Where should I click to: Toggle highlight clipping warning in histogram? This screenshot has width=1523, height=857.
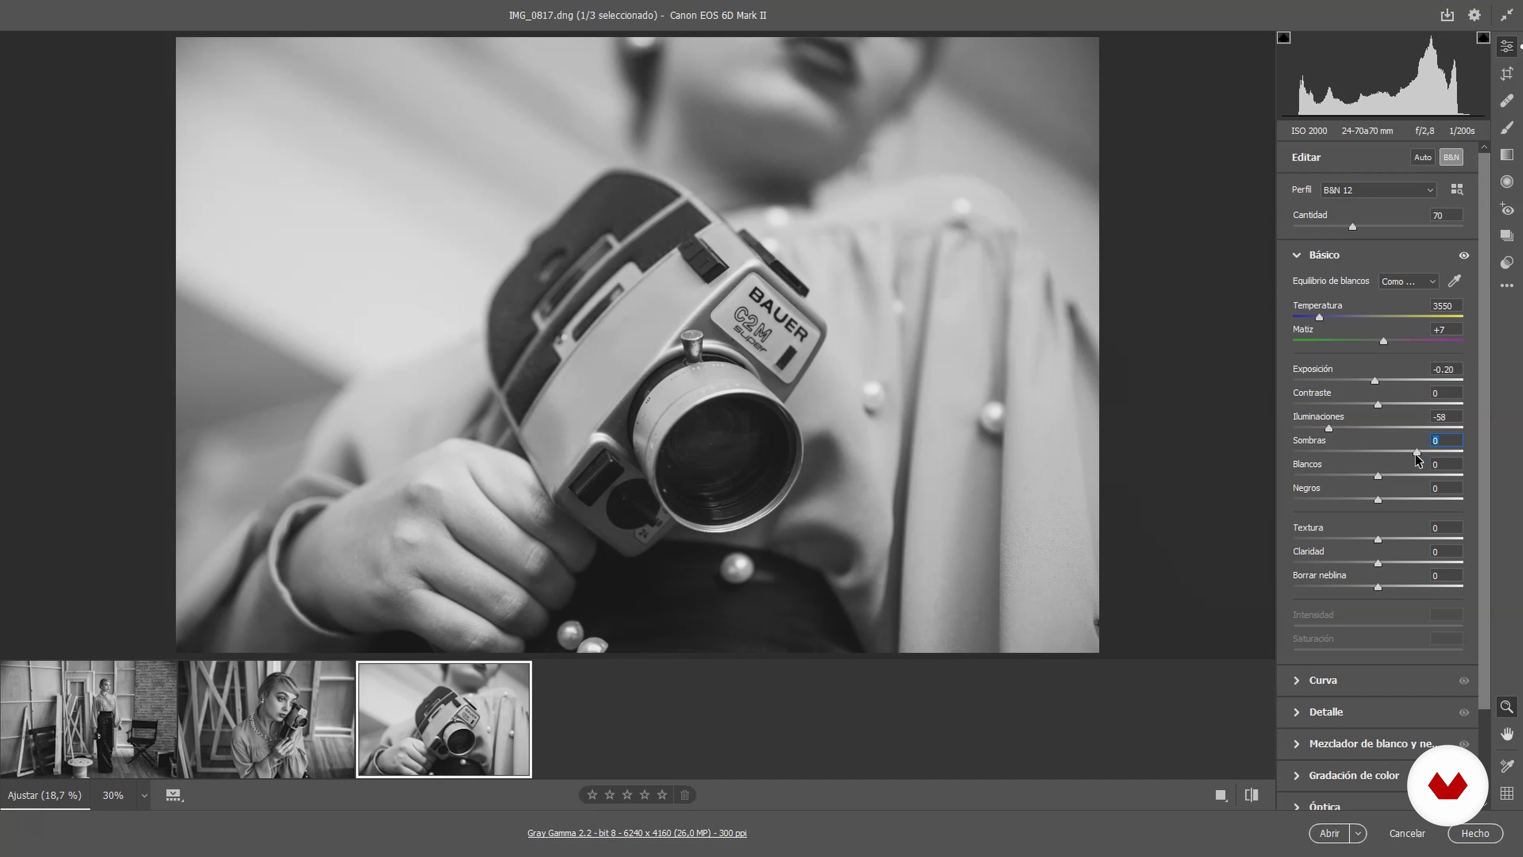pyautogui.click(x=1483, y=38)
